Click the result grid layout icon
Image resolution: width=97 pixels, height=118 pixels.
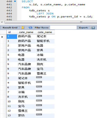[22, 27]
